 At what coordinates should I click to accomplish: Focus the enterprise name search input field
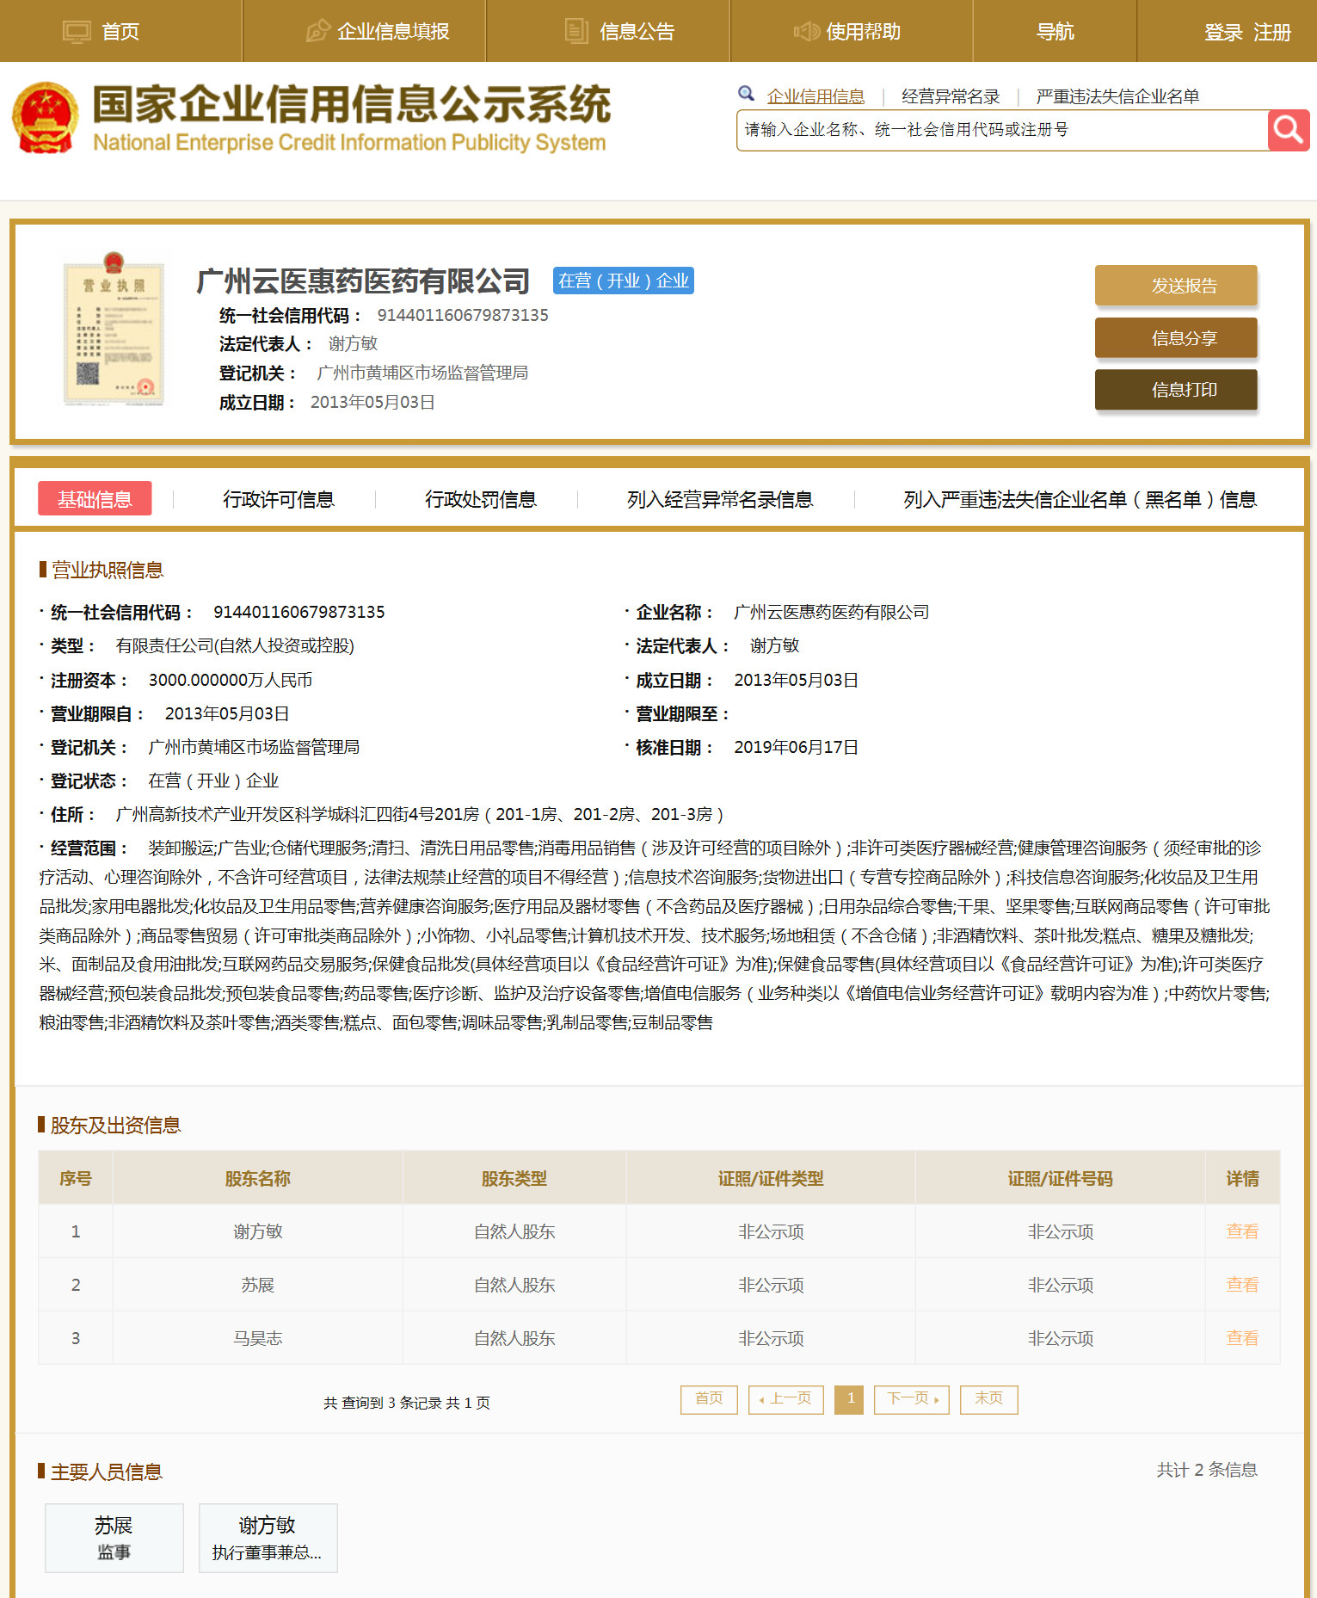(1002, 130)
